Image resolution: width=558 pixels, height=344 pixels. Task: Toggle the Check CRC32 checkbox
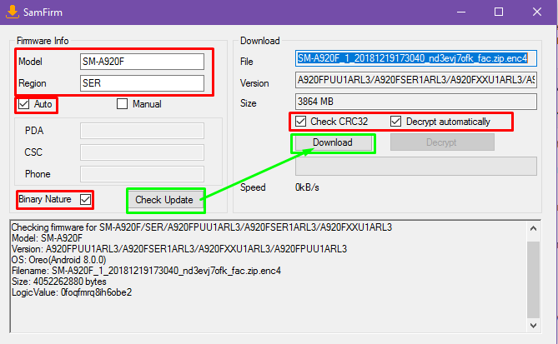[x=301, y=122]
